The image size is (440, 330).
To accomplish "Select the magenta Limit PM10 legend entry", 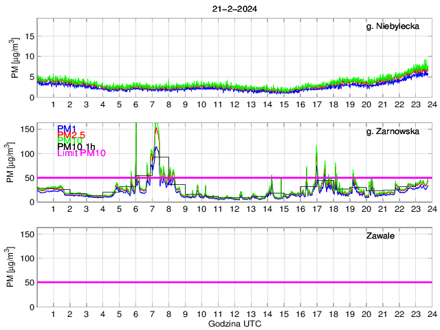I will click(x=81, y=153).
